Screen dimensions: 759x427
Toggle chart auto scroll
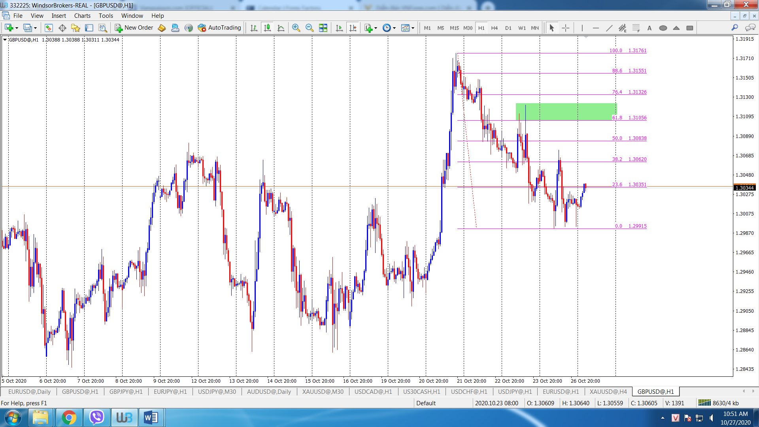[x=339, y=28]
